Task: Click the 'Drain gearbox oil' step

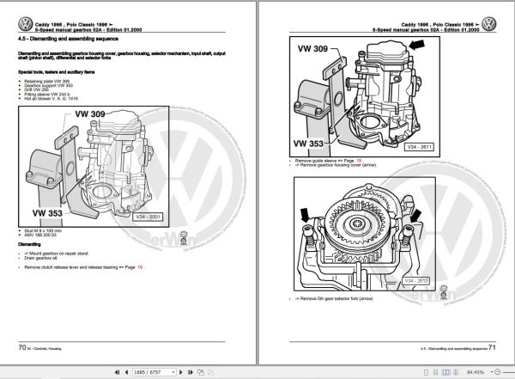Action: click(x=41, y=258)
